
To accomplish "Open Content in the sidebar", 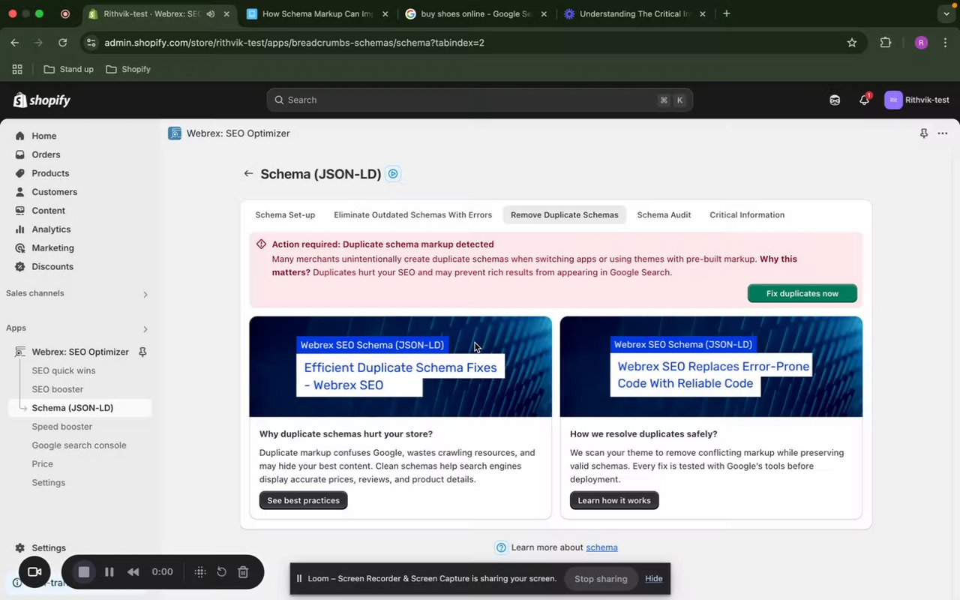I will [x=48, y=211].
